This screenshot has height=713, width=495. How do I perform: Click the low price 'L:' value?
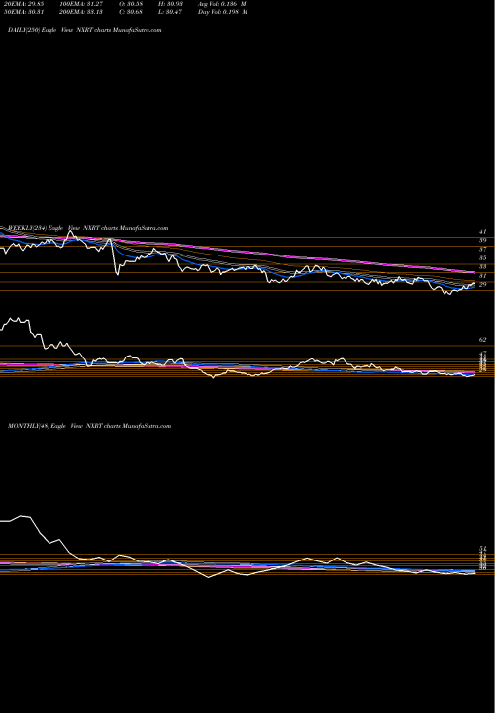coord(175,12)
